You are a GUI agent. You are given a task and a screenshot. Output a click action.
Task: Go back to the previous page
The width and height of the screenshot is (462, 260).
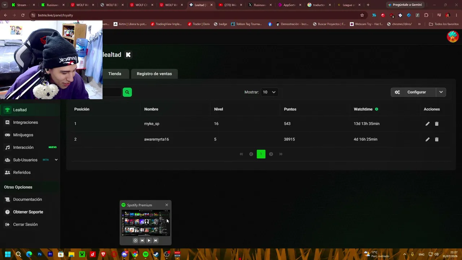[x=5, y=15]
